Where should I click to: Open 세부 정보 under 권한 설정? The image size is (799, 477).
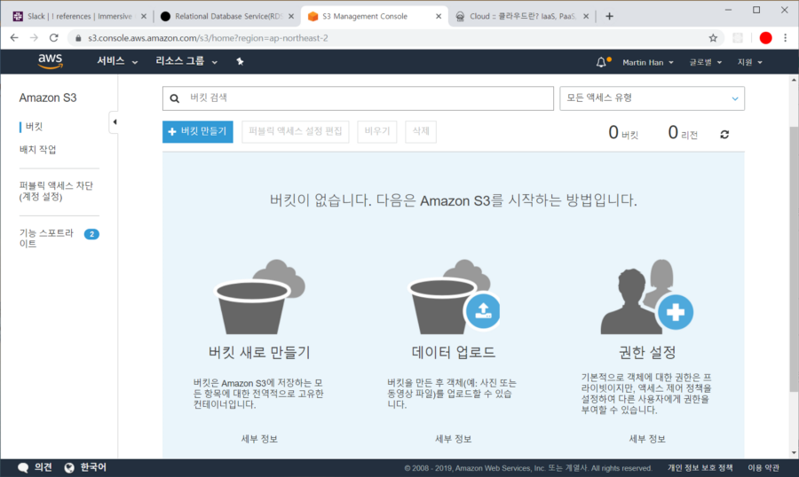(647, 439)
